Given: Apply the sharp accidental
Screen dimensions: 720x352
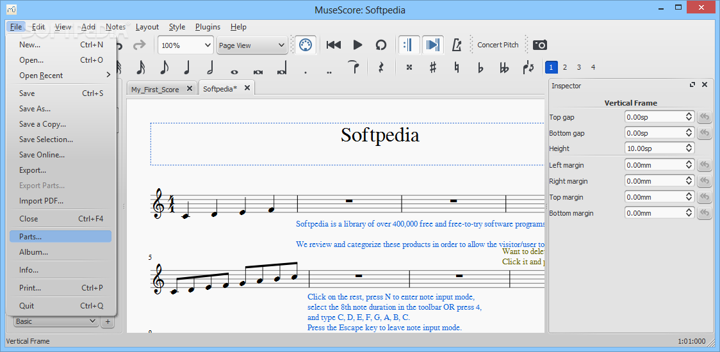Looking at the screenshot, I should [x=432, y=68].
